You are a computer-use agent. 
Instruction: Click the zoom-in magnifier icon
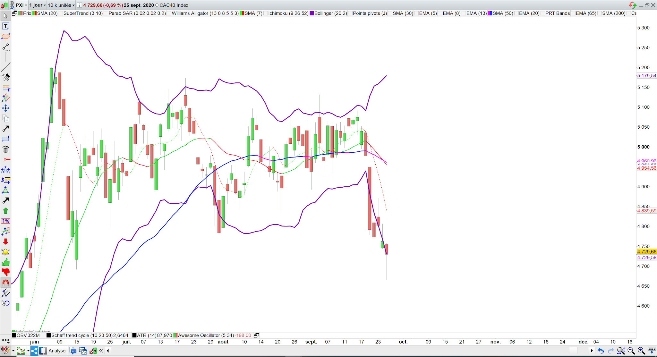pos(641,351)
